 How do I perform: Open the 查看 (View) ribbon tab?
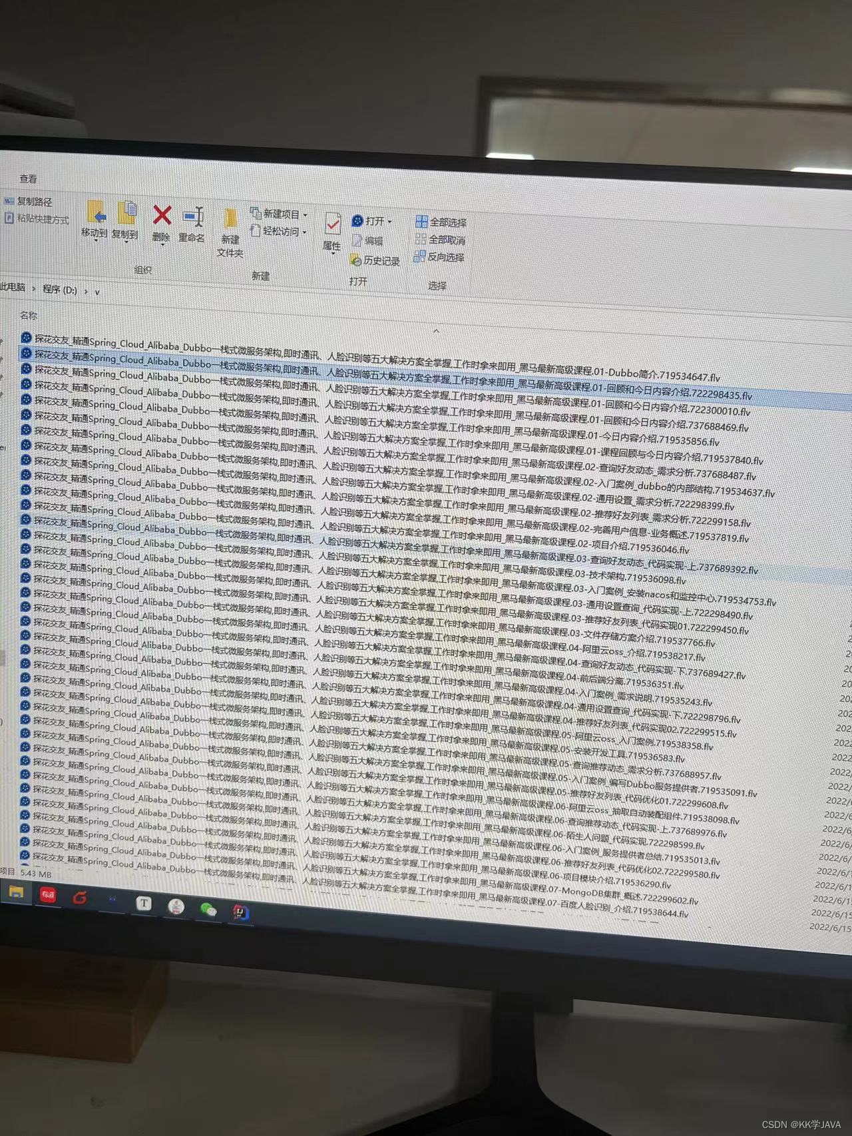coord(28,178)
